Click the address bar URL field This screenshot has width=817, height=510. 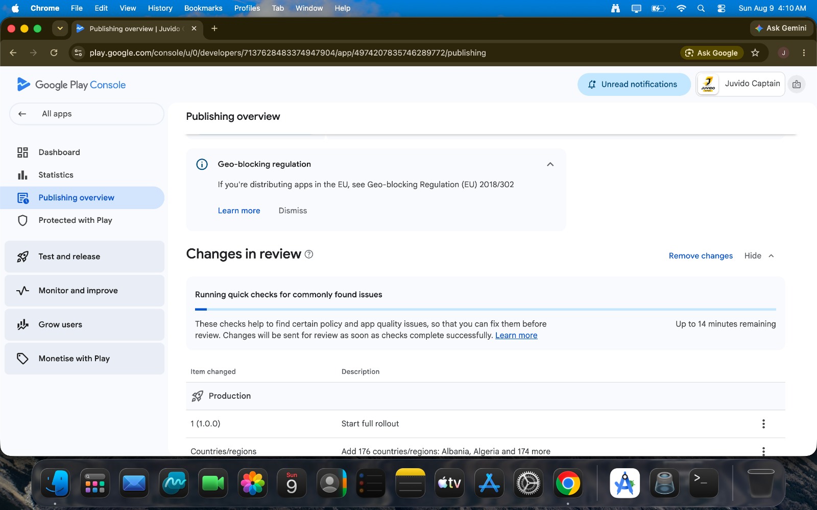(287, 53)
